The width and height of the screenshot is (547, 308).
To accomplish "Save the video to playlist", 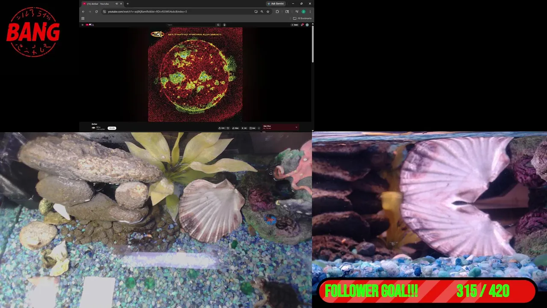I will click(x=253, y=128).
